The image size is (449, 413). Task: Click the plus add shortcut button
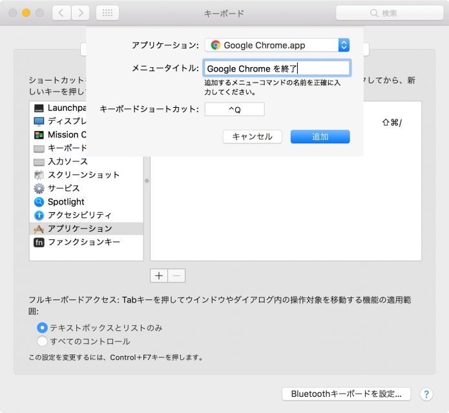tap(159, 276)
